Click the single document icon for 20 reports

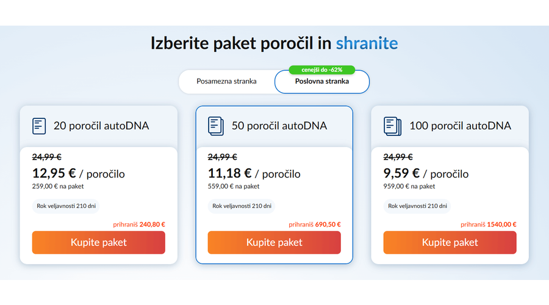[39, 126]
